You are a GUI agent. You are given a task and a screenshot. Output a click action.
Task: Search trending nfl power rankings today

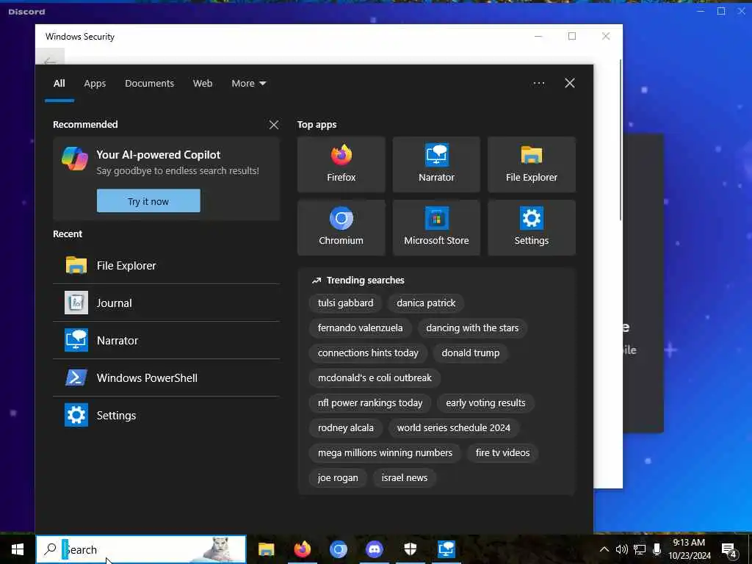pos(370,403)
